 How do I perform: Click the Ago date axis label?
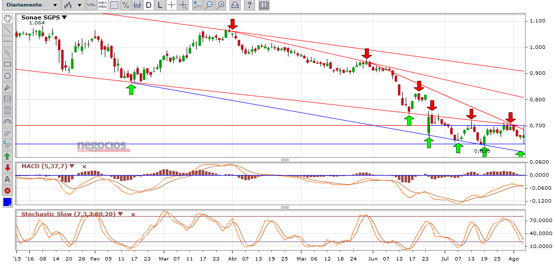(x=514, y=259)
